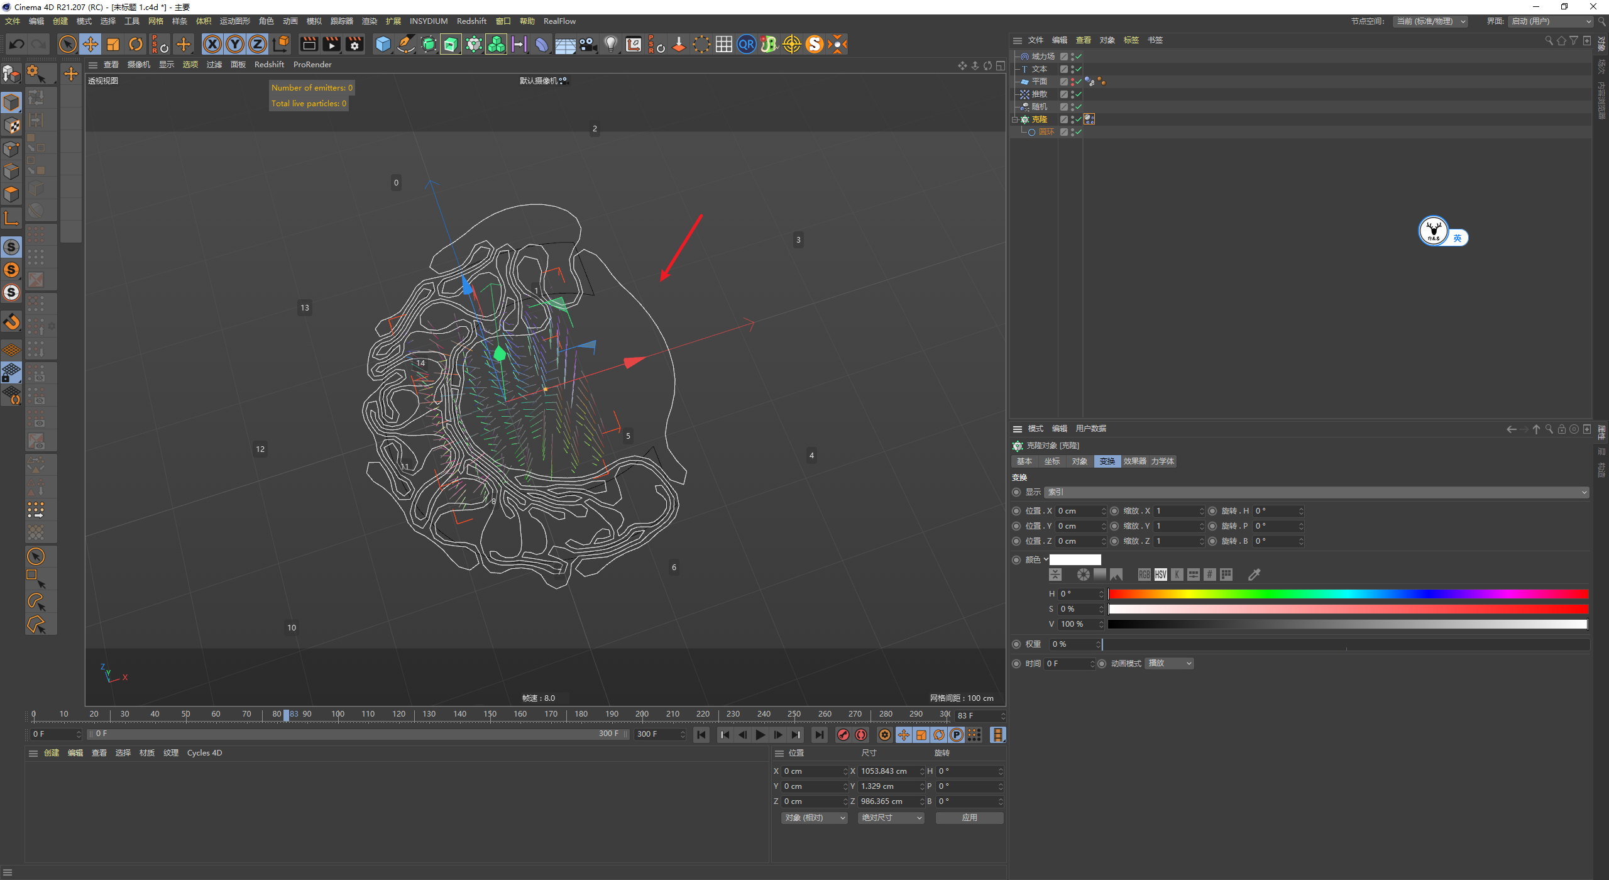Viewport: 1609px width, 880px height.
Task: Toggle the enable checkmark for 文本 object
Action: 1079,69
